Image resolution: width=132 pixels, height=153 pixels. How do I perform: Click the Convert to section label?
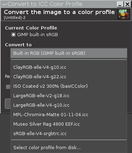pyautogui.click(x=18, y=45)
